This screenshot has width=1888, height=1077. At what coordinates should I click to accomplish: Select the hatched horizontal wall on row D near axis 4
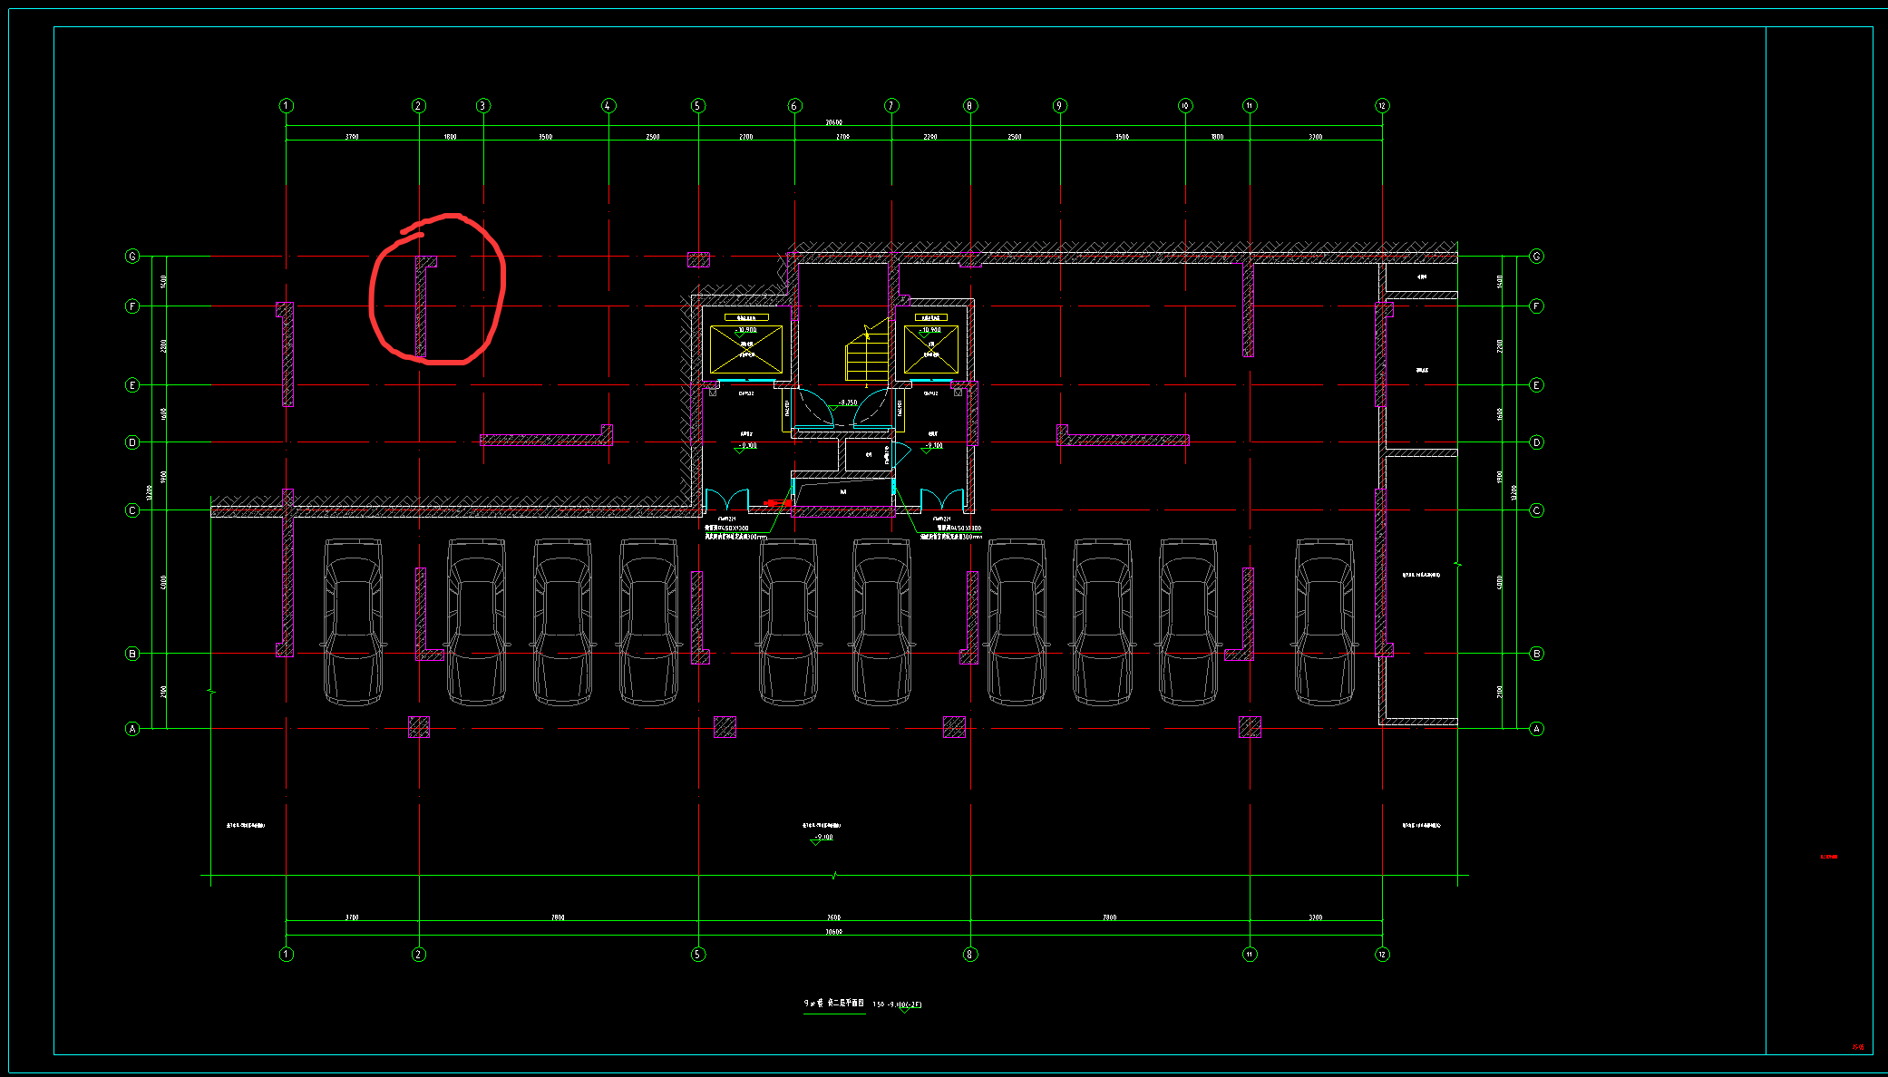coord(546,438)
